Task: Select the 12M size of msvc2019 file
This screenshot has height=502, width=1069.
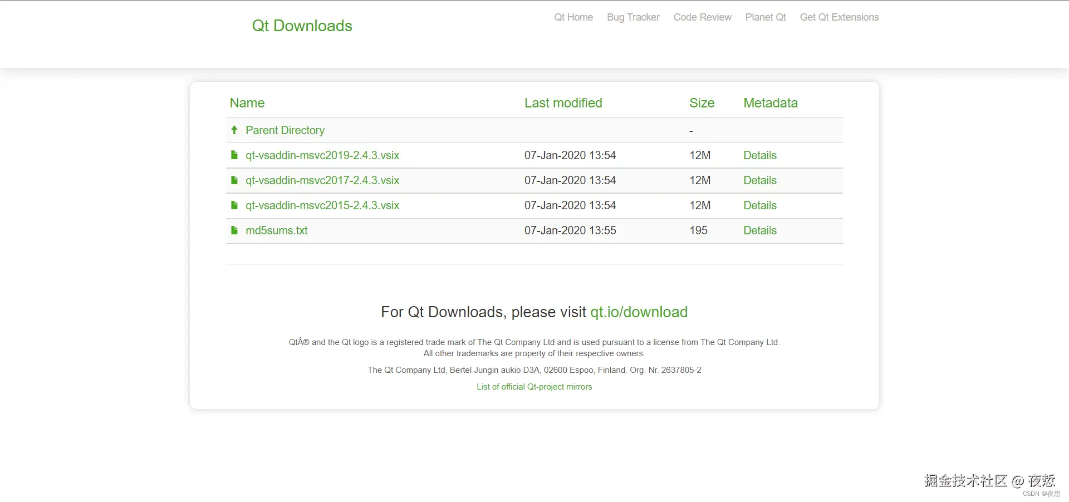Action: point(700,155)
